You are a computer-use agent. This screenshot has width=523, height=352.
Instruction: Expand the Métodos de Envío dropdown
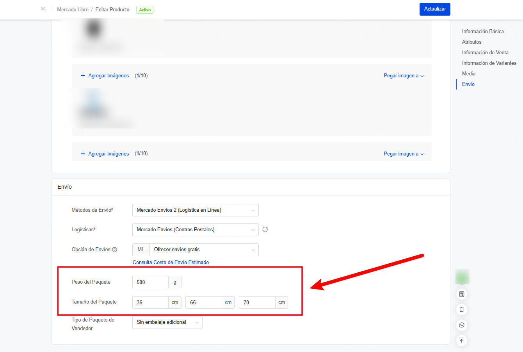click(x=195, y=210)
